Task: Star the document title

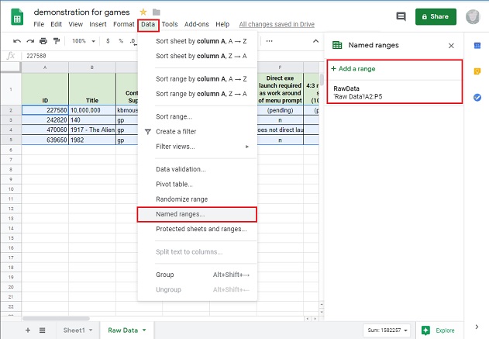Action: [143, 12]
